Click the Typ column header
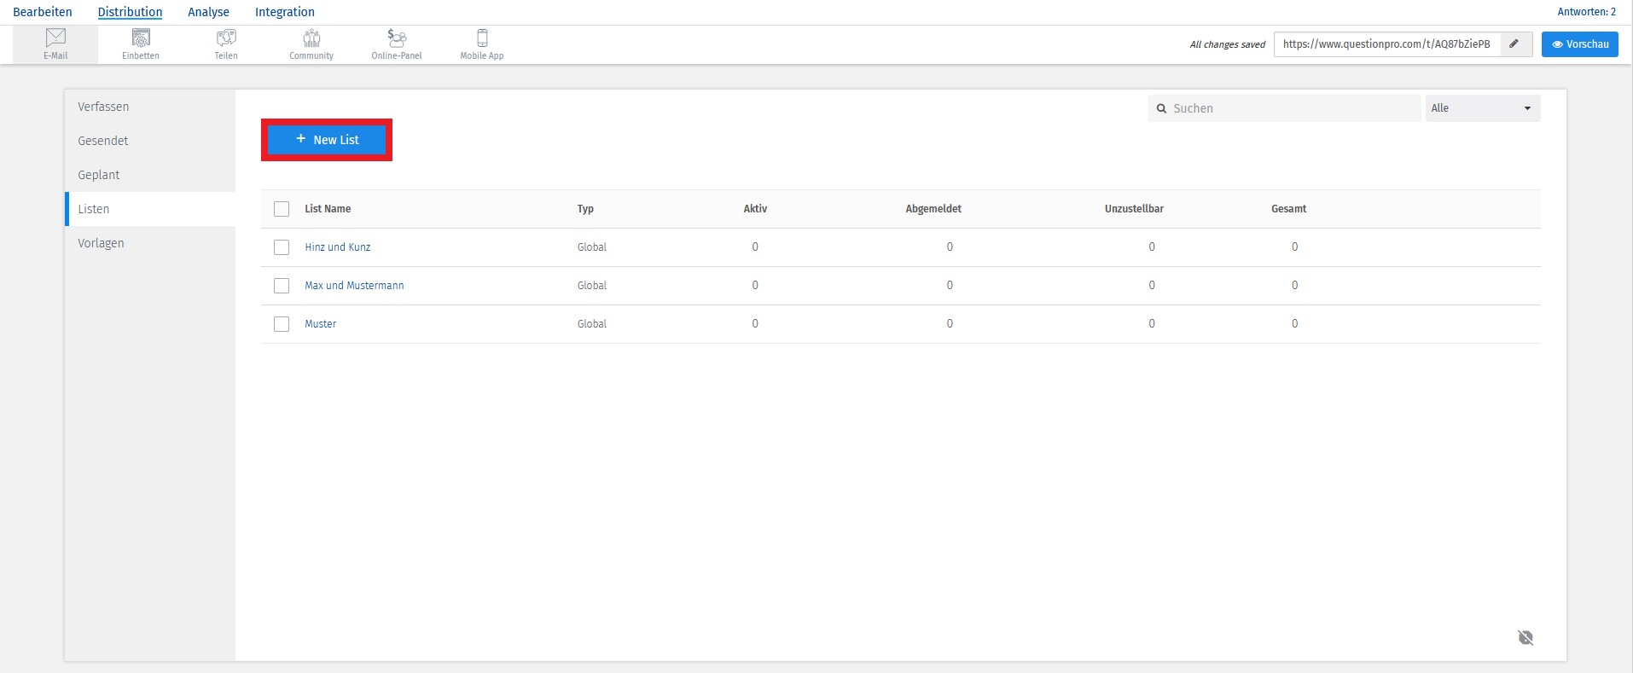Image resolution: width=1633 pixels, height=673 pixels. (x=585, y=209)
